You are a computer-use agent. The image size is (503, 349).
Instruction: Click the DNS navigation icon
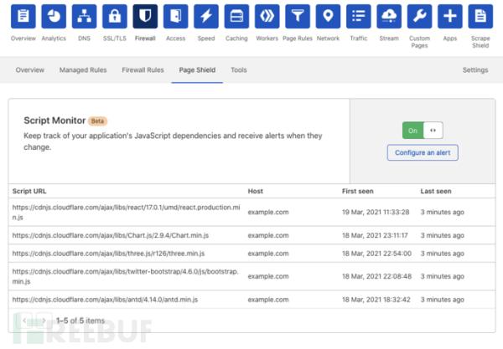tap(82, 16)
